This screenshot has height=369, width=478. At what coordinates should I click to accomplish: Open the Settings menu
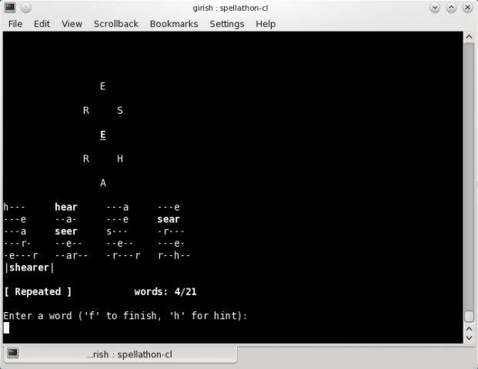[x=226, y=24]
